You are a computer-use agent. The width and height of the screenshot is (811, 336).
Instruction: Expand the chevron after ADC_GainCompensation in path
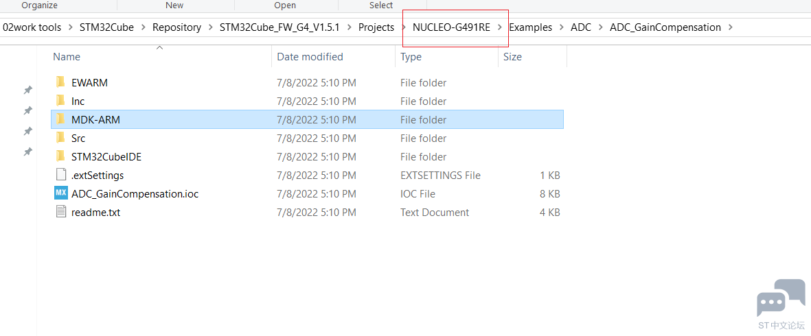pos(731,27)
